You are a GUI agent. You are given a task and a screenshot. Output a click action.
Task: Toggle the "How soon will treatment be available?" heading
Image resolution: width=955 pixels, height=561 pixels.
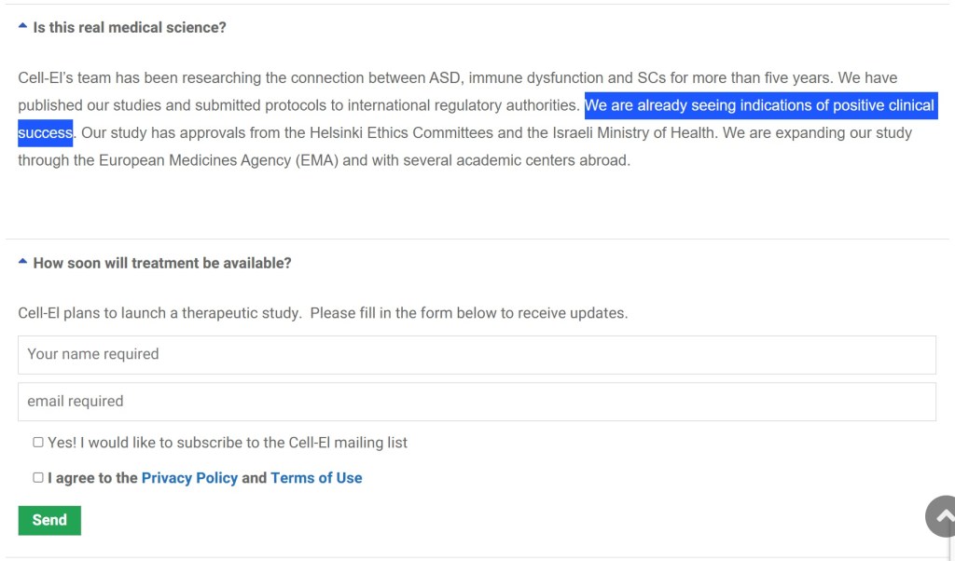coord(162,264)
